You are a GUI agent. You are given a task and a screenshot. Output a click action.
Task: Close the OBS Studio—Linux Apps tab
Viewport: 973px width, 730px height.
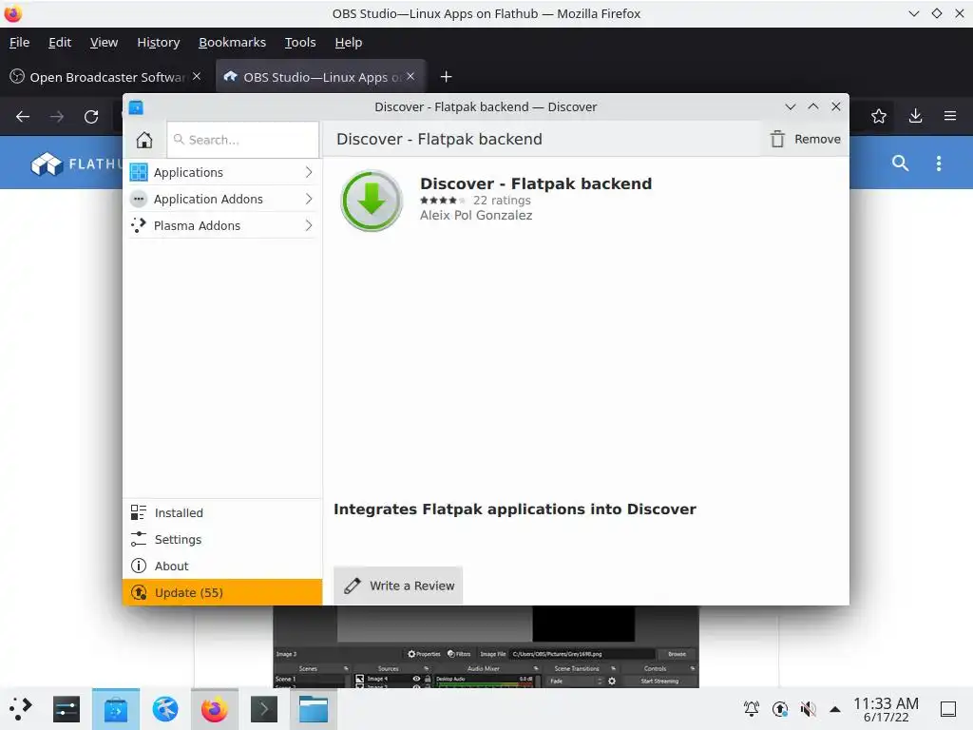(410, 76)
